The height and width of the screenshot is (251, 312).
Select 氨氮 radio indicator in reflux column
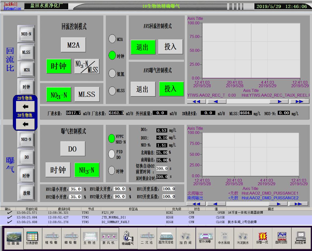112,73
